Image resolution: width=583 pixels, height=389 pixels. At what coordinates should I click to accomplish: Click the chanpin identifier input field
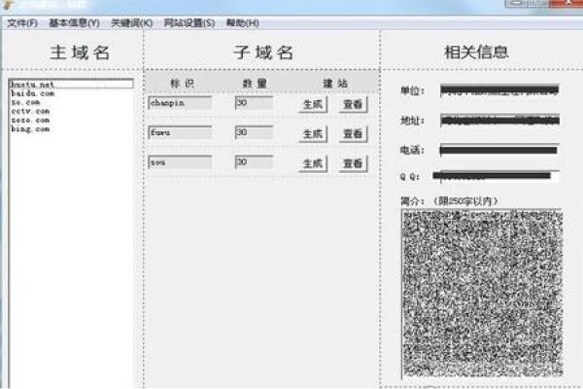pyautogui.click(x=180, y=102)
